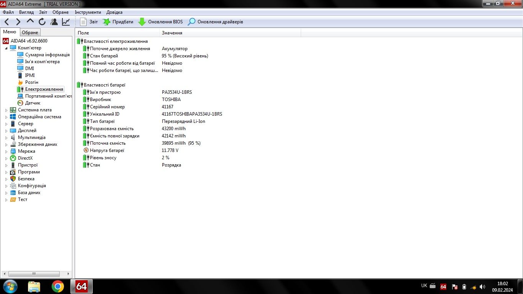Click the AIDA64 taskbar button
Image resolution: width=523 pixels, height=294 pixels.
click(x=81, y=286)
